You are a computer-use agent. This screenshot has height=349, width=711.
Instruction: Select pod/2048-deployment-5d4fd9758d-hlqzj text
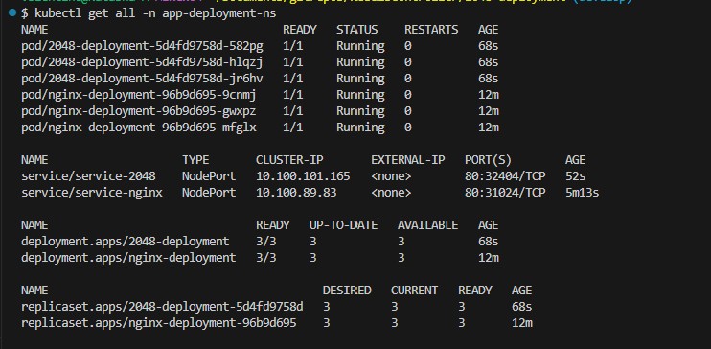142,62
